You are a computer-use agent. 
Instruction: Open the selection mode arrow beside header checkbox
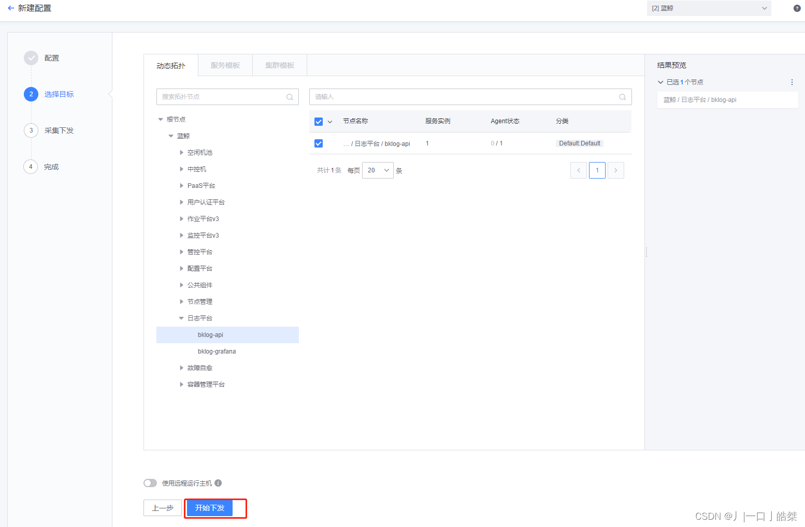pyautogui.click(x=330, y=122)
